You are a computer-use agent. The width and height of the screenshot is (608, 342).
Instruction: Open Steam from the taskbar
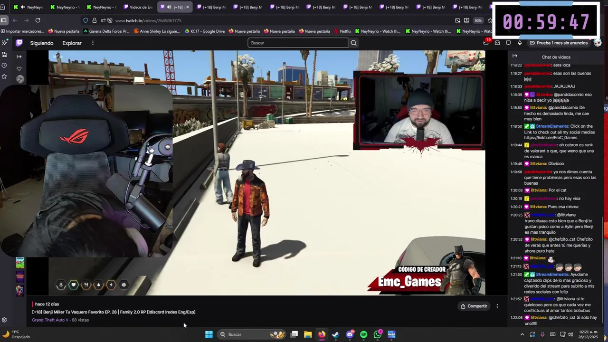336,334
